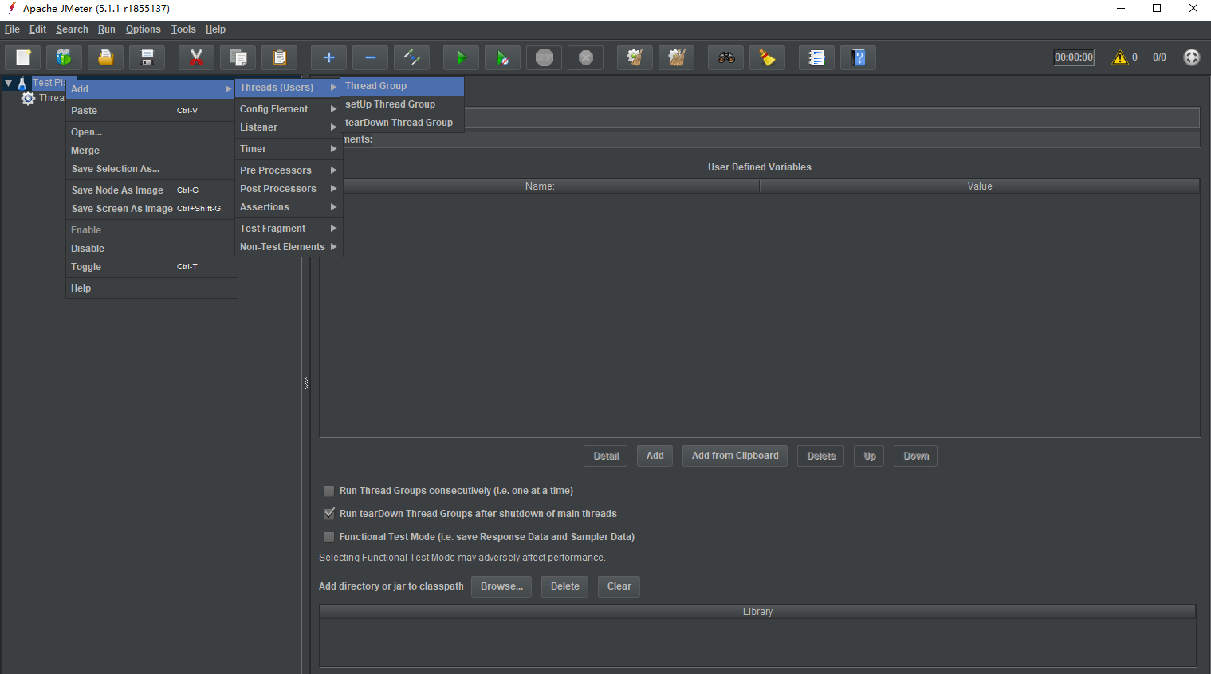1211x674 pixels.
Task: Choose tearDown Thread Group
Action: (402, 123)
